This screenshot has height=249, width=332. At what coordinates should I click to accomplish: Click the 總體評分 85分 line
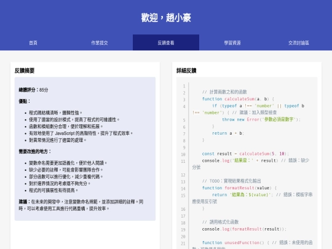(x=33, y=90)
